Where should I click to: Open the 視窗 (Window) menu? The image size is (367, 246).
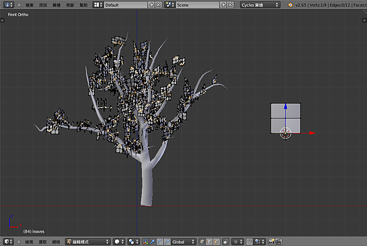(70, 5)
